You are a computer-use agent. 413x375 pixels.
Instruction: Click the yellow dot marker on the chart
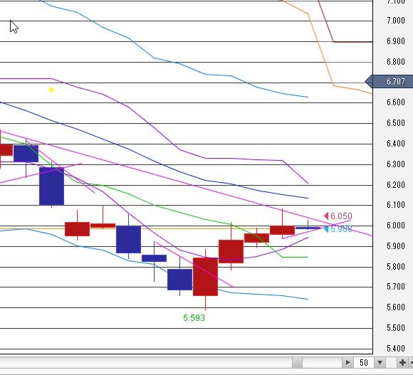(x=51, y=90)
